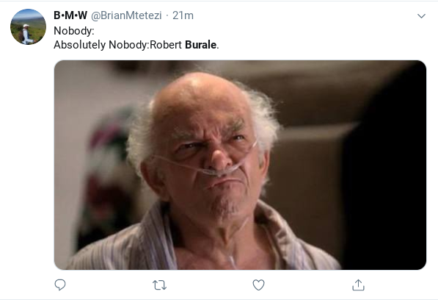Open the B•M•W display name link
This screenshot has height=300, width=438.
[70, 15]
